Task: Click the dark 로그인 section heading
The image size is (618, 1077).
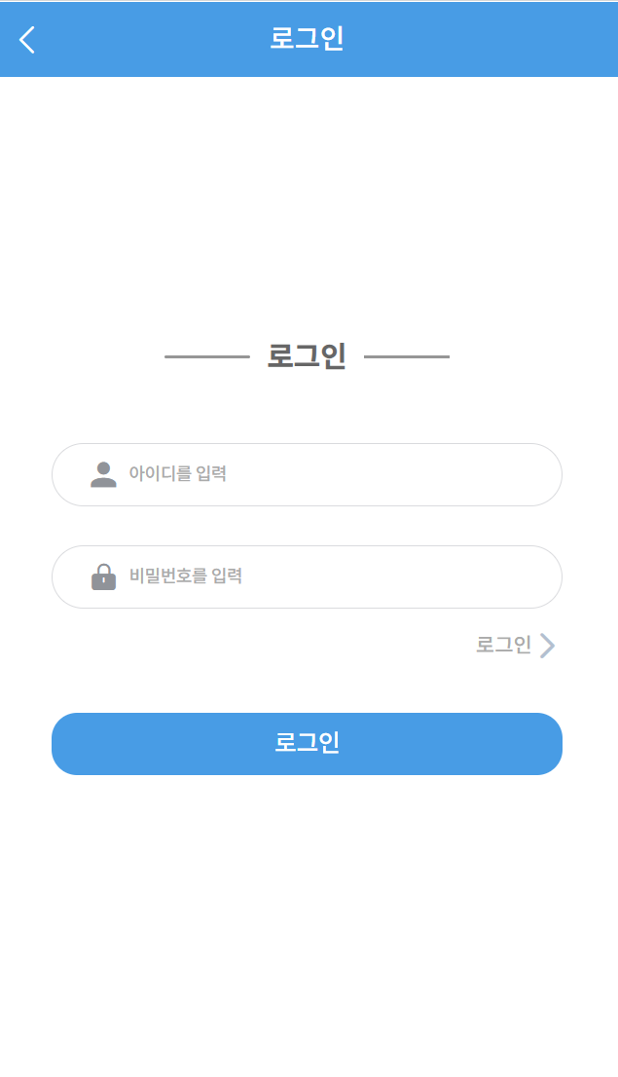Action: (x=307, y=356)
